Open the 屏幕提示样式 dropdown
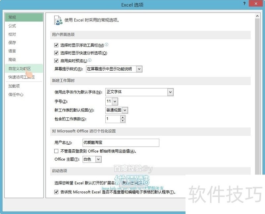Viewport: 265px width, 214px height. point(139,69)
